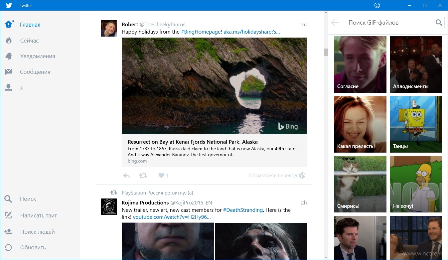The width and height of the screenshot is (448, 260).
Task: Click the Я menu label
Action: (x=22, y=88)
